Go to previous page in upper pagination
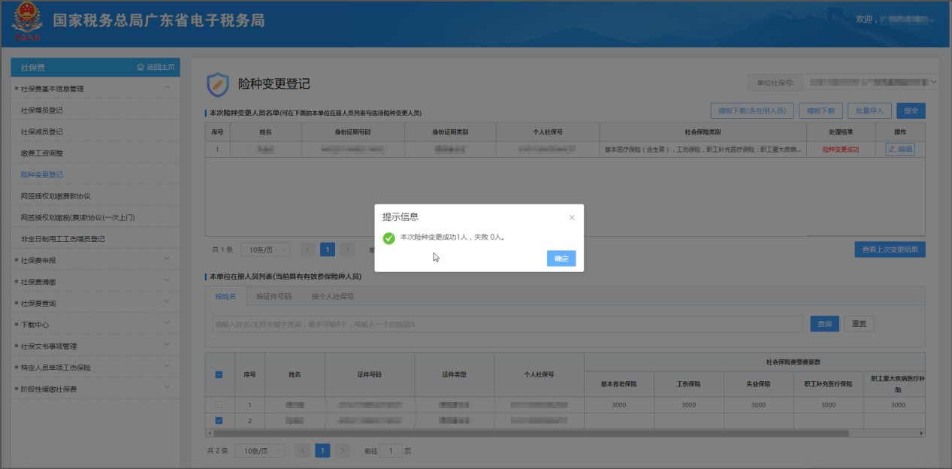Image resolution: width=952 pixels, height=469 pixels. [x=307, y=250]
